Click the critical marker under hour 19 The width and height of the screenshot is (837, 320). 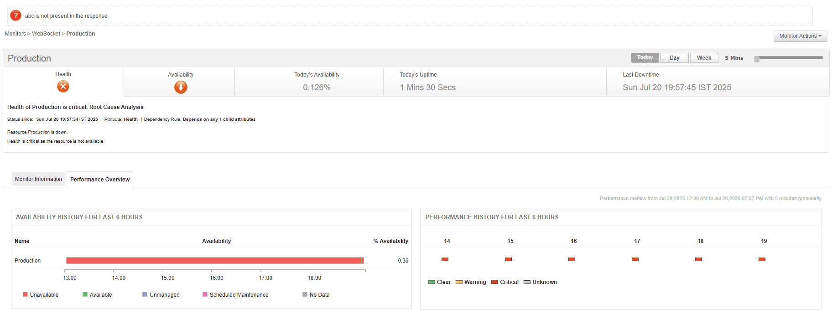click(x=762, y=259)
